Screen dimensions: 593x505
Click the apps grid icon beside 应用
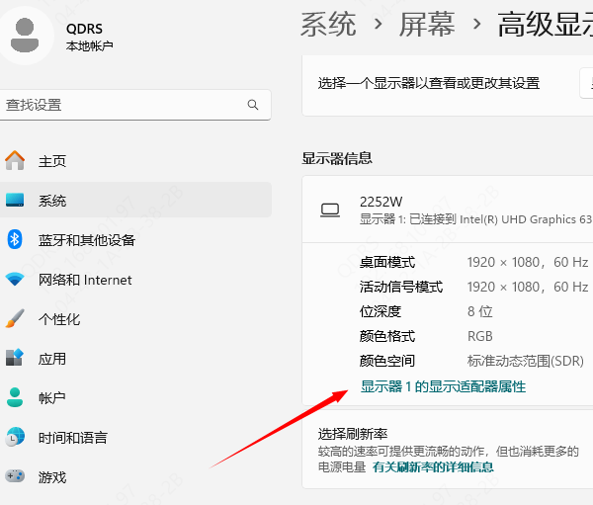point(15,359)
